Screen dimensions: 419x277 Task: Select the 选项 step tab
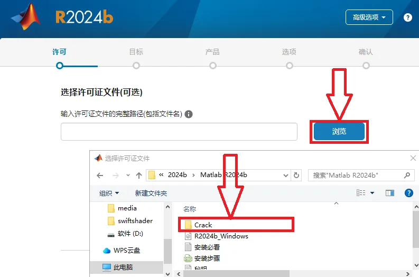click(289, 52)
